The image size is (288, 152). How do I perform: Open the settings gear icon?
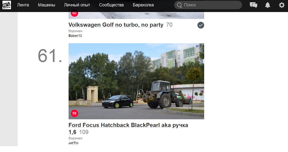click(282, 5)
